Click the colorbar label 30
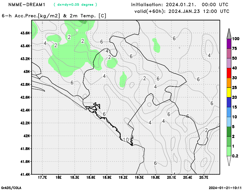Image resolution: width=247 pixels, height=190 pixels. tap(234, 78)
